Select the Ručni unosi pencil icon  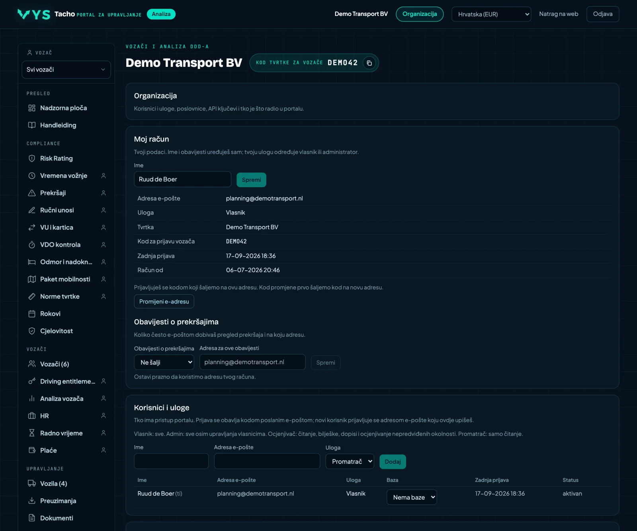[x=32, y=210]
